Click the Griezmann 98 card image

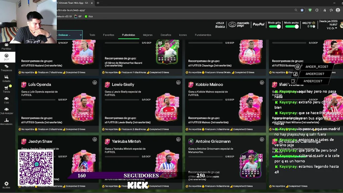click(251, 164)
